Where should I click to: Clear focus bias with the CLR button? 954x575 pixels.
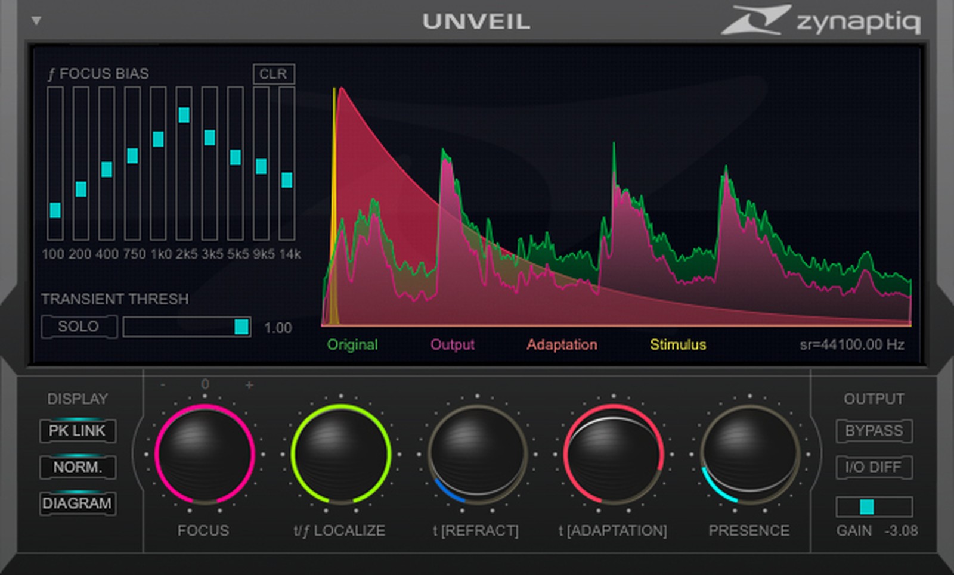273,74
